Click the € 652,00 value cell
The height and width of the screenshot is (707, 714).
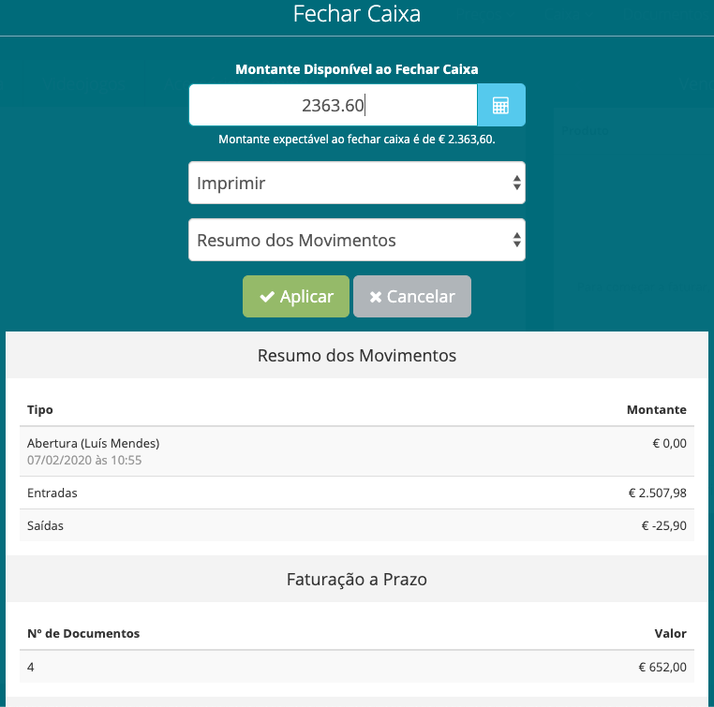coord(660,667)
